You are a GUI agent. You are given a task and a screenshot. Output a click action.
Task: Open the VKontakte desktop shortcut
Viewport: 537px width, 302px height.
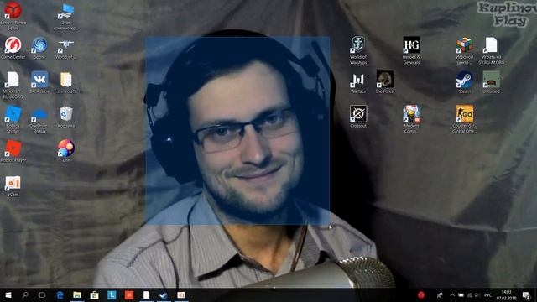pos(39,82)
